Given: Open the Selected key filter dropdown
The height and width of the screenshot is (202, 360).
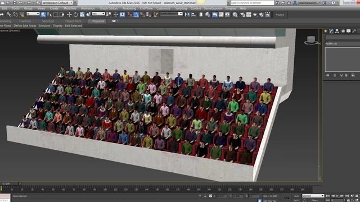Looking at the screenshot, I should [x=313, y=196].
